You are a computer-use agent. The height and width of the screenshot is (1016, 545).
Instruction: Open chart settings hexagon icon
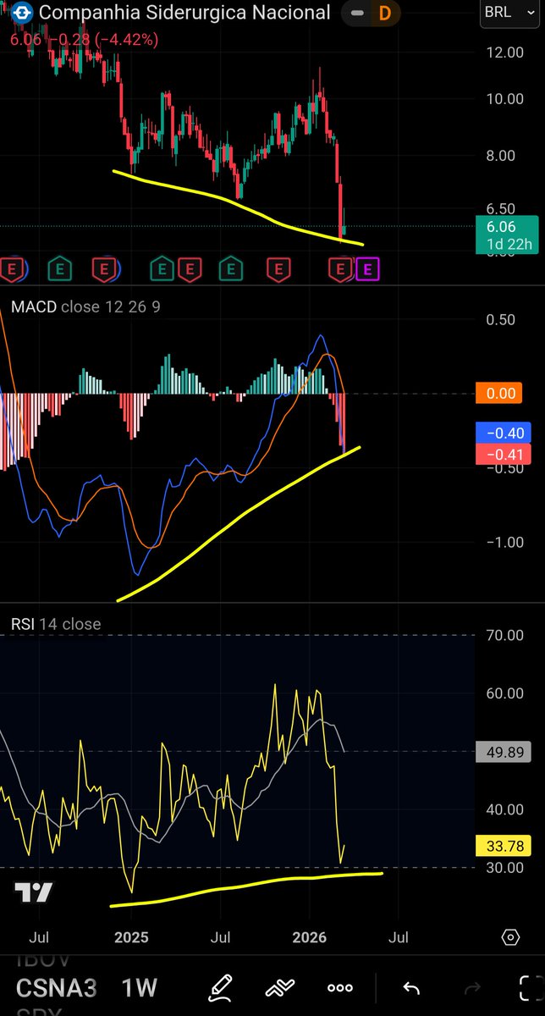click(510, 937)
